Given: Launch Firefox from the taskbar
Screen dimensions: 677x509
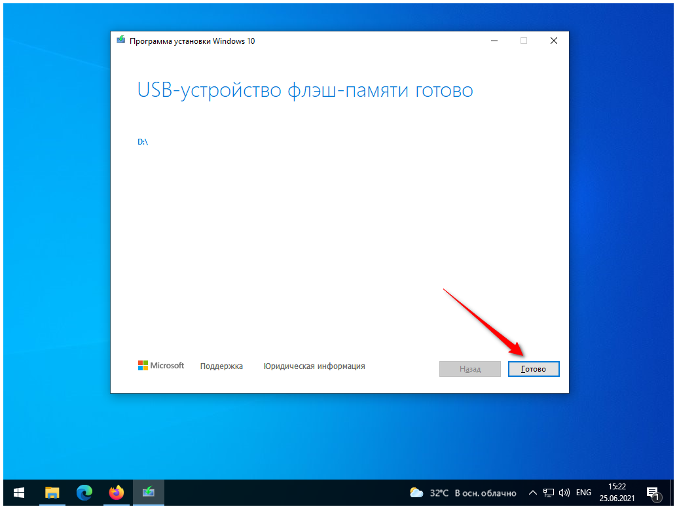Looking at the screenshot, I should pyautogui.click(x=117, y=492).
